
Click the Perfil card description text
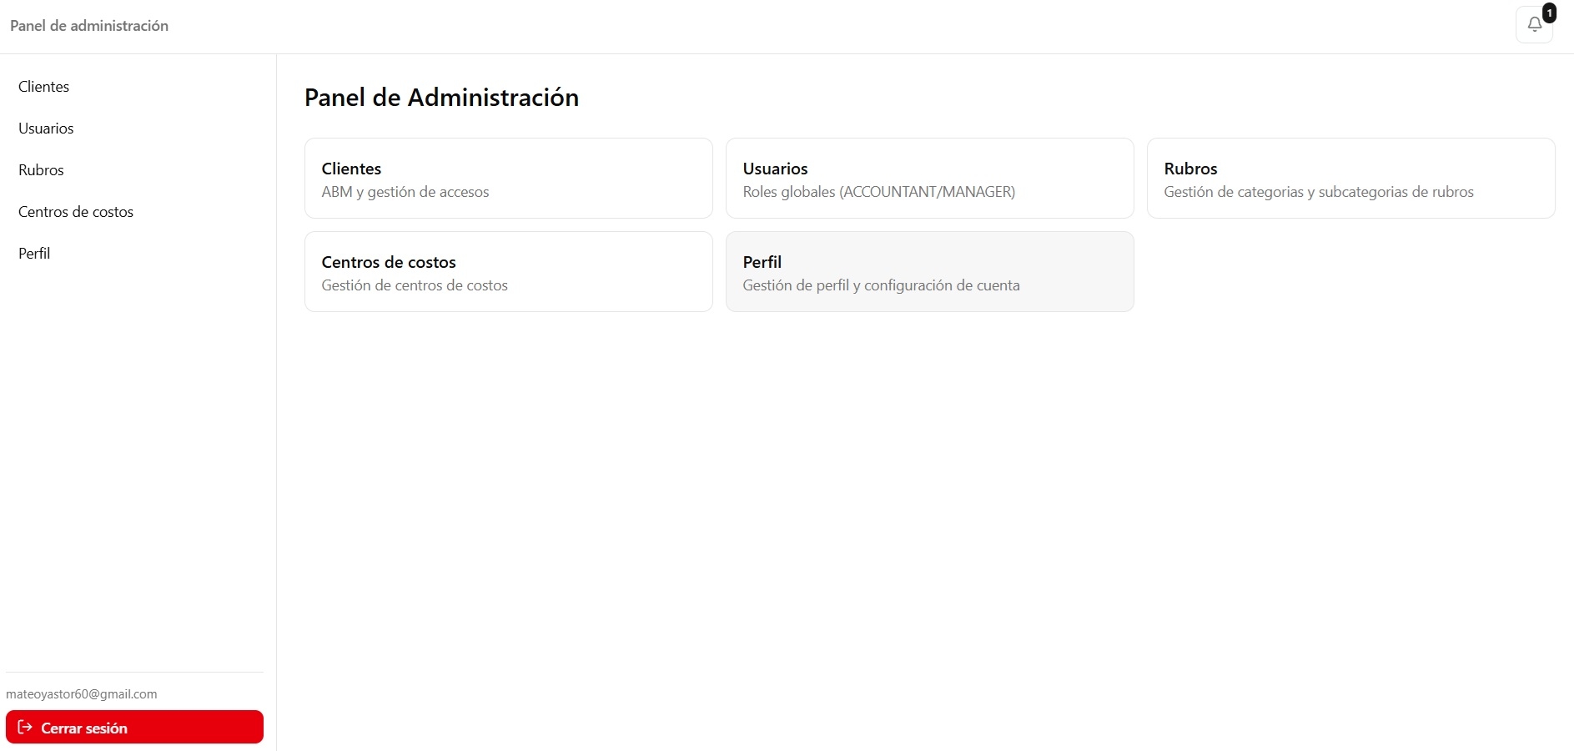(882, 285)
